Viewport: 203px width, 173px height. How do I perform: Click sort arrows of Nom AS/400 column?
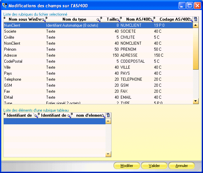(121, 18)
